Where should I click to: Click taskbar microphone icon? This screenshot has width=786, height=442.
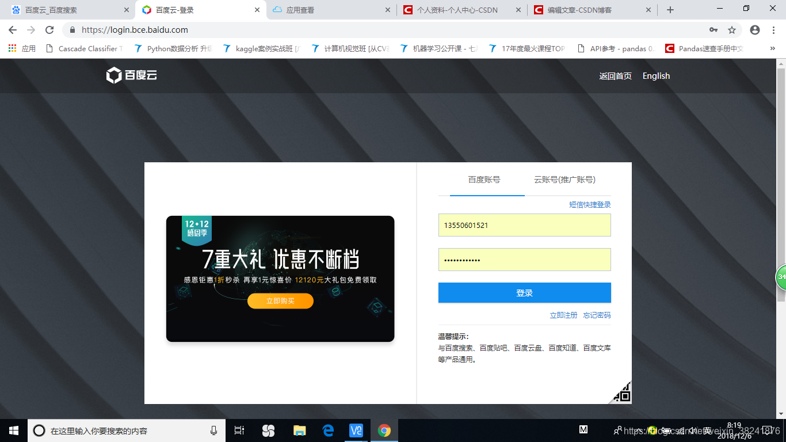point(214,430)
